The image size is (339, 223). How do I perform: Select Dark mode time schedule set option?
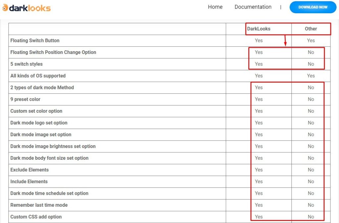[x=49, y=193]
